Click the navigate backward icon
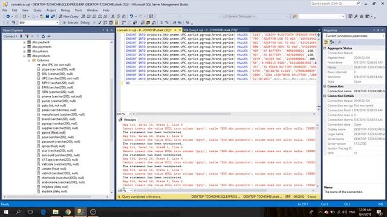This screenshot has height=217, width=387. click(8, 16)
